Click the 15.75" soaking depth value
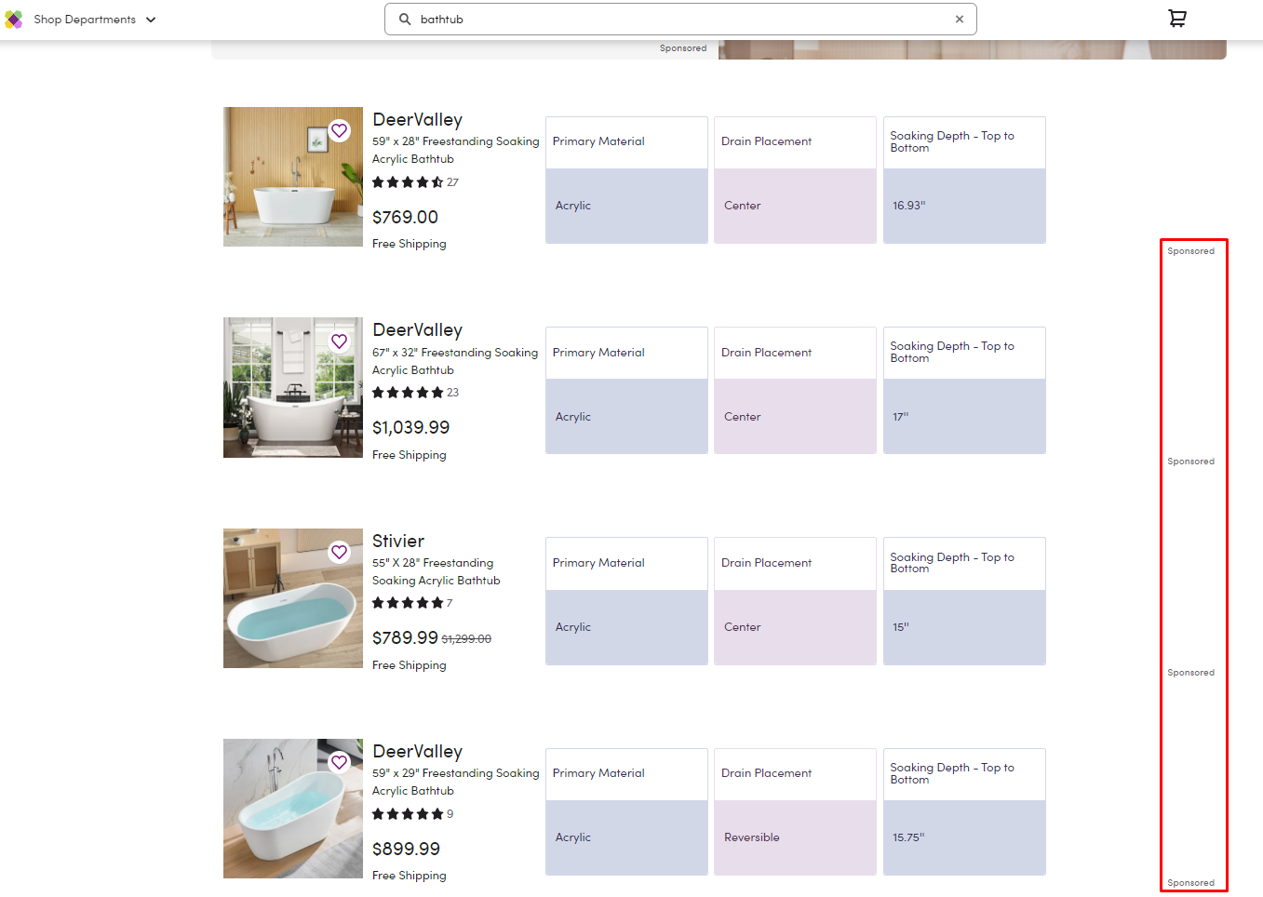This screenshot has height=897, width=1263. click(908, 837)
